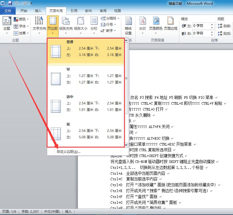Click the left indent value field
This screenshot has width=233, height=215.
tap(201, 26)
